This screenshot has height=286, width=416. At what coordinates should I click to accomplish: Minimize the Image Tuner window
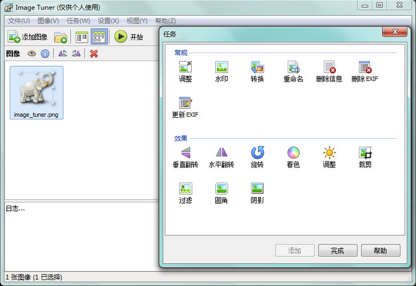(x=365, y=6)
